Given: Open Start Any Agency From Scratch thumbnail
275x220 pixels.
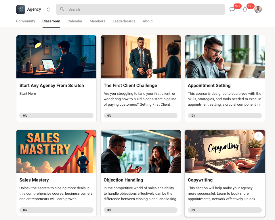Looking at the screenshot, I should [56, 57].
